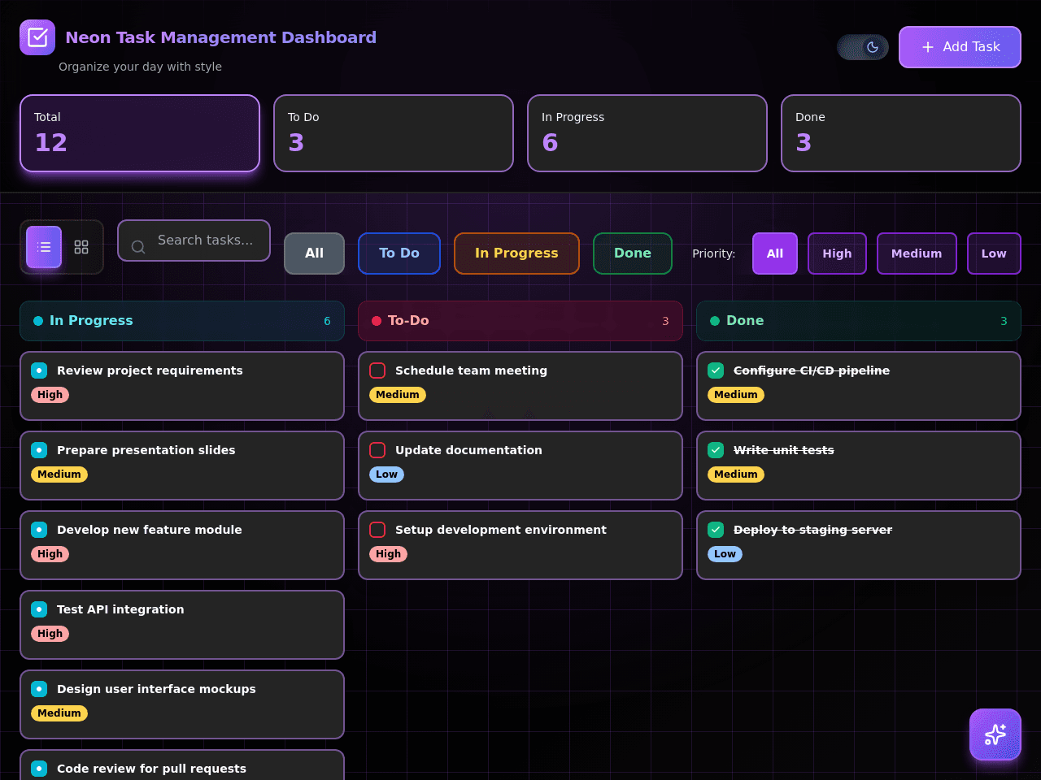Click the Low badge on Update documentation
This screenshot has height=780, width=1041.
[386, 474]
